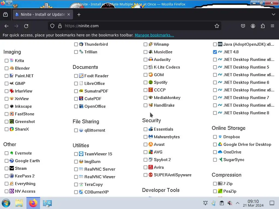This screenshot has width=279, height=209.
Task: Click the CCCP icon
Action: (x=151, y=90)
